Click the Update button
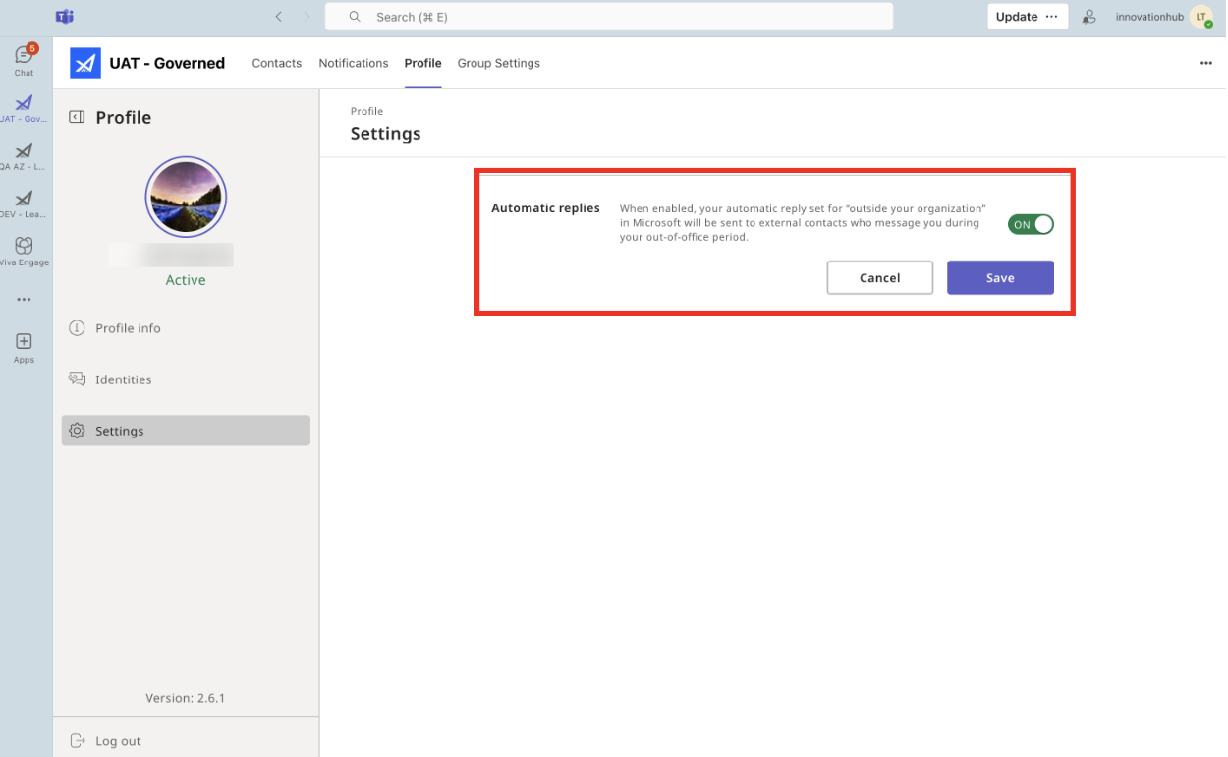Image resolution: width=1228 pixels, height=757 pixels. point(1017,17)
